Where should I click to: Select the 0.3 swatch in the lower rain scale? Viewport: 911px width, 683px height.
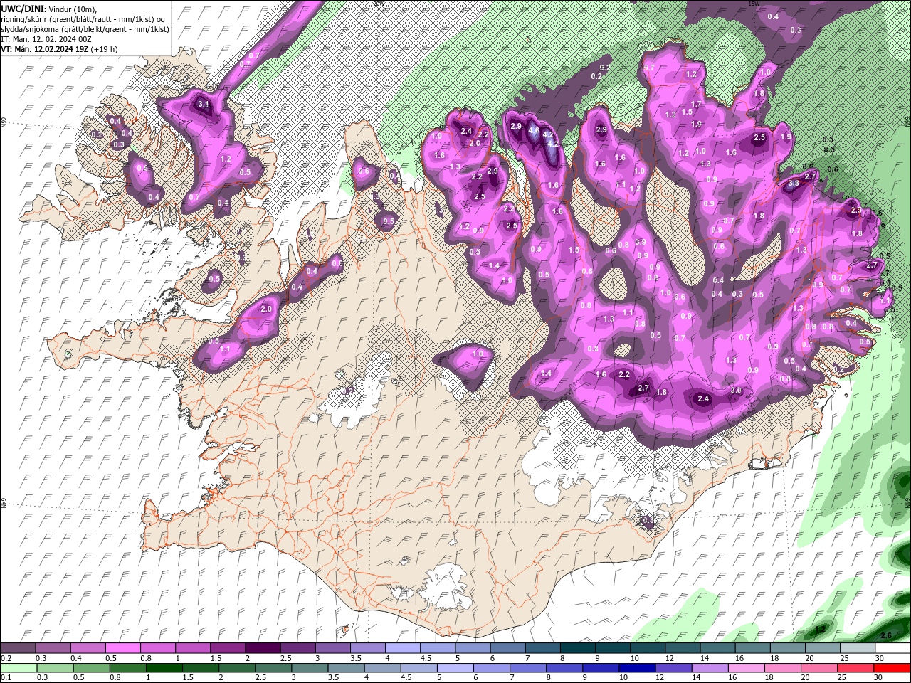(x=56, y=668)
